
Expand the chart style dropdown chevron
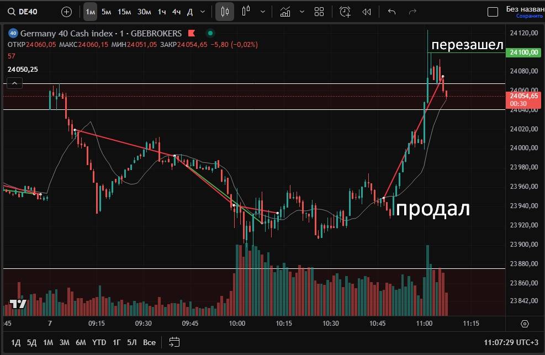[262, 12]
